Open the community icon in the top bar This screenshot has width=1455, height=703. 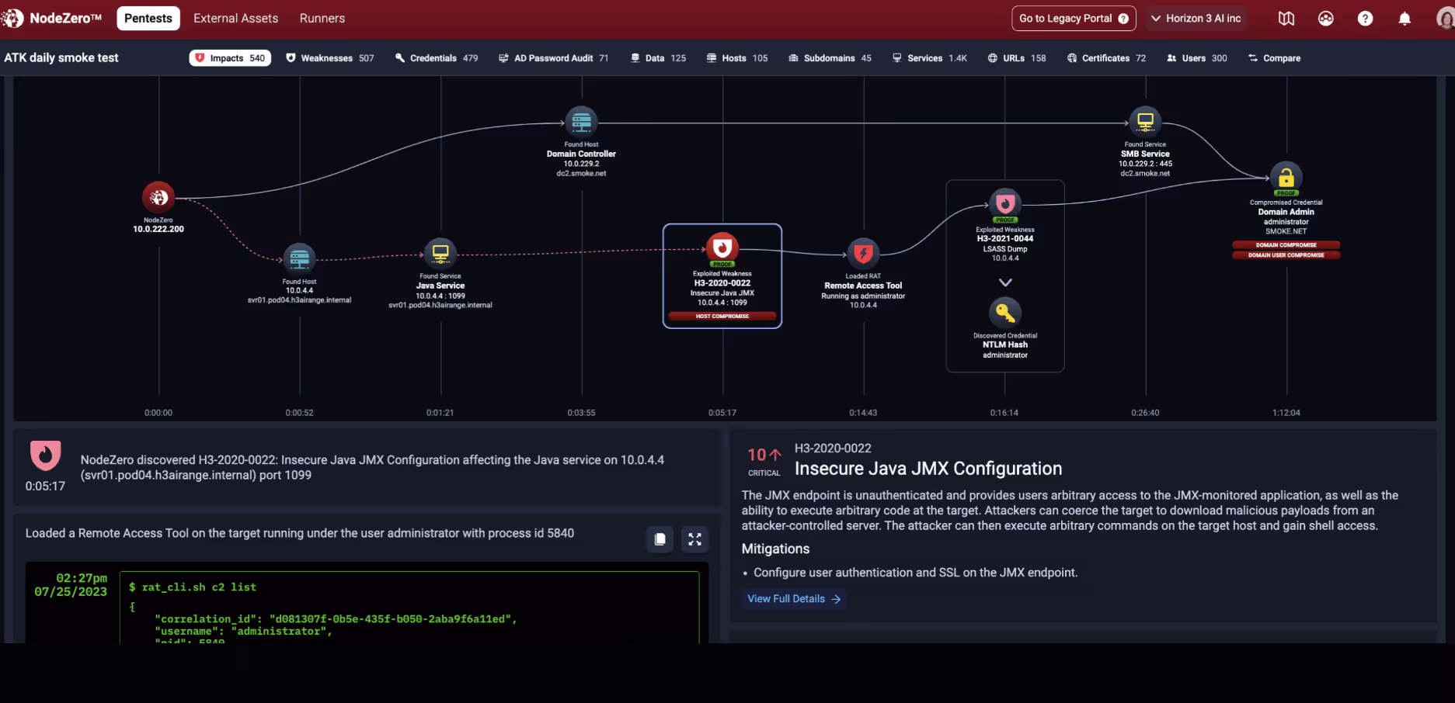pos(1326,18)
